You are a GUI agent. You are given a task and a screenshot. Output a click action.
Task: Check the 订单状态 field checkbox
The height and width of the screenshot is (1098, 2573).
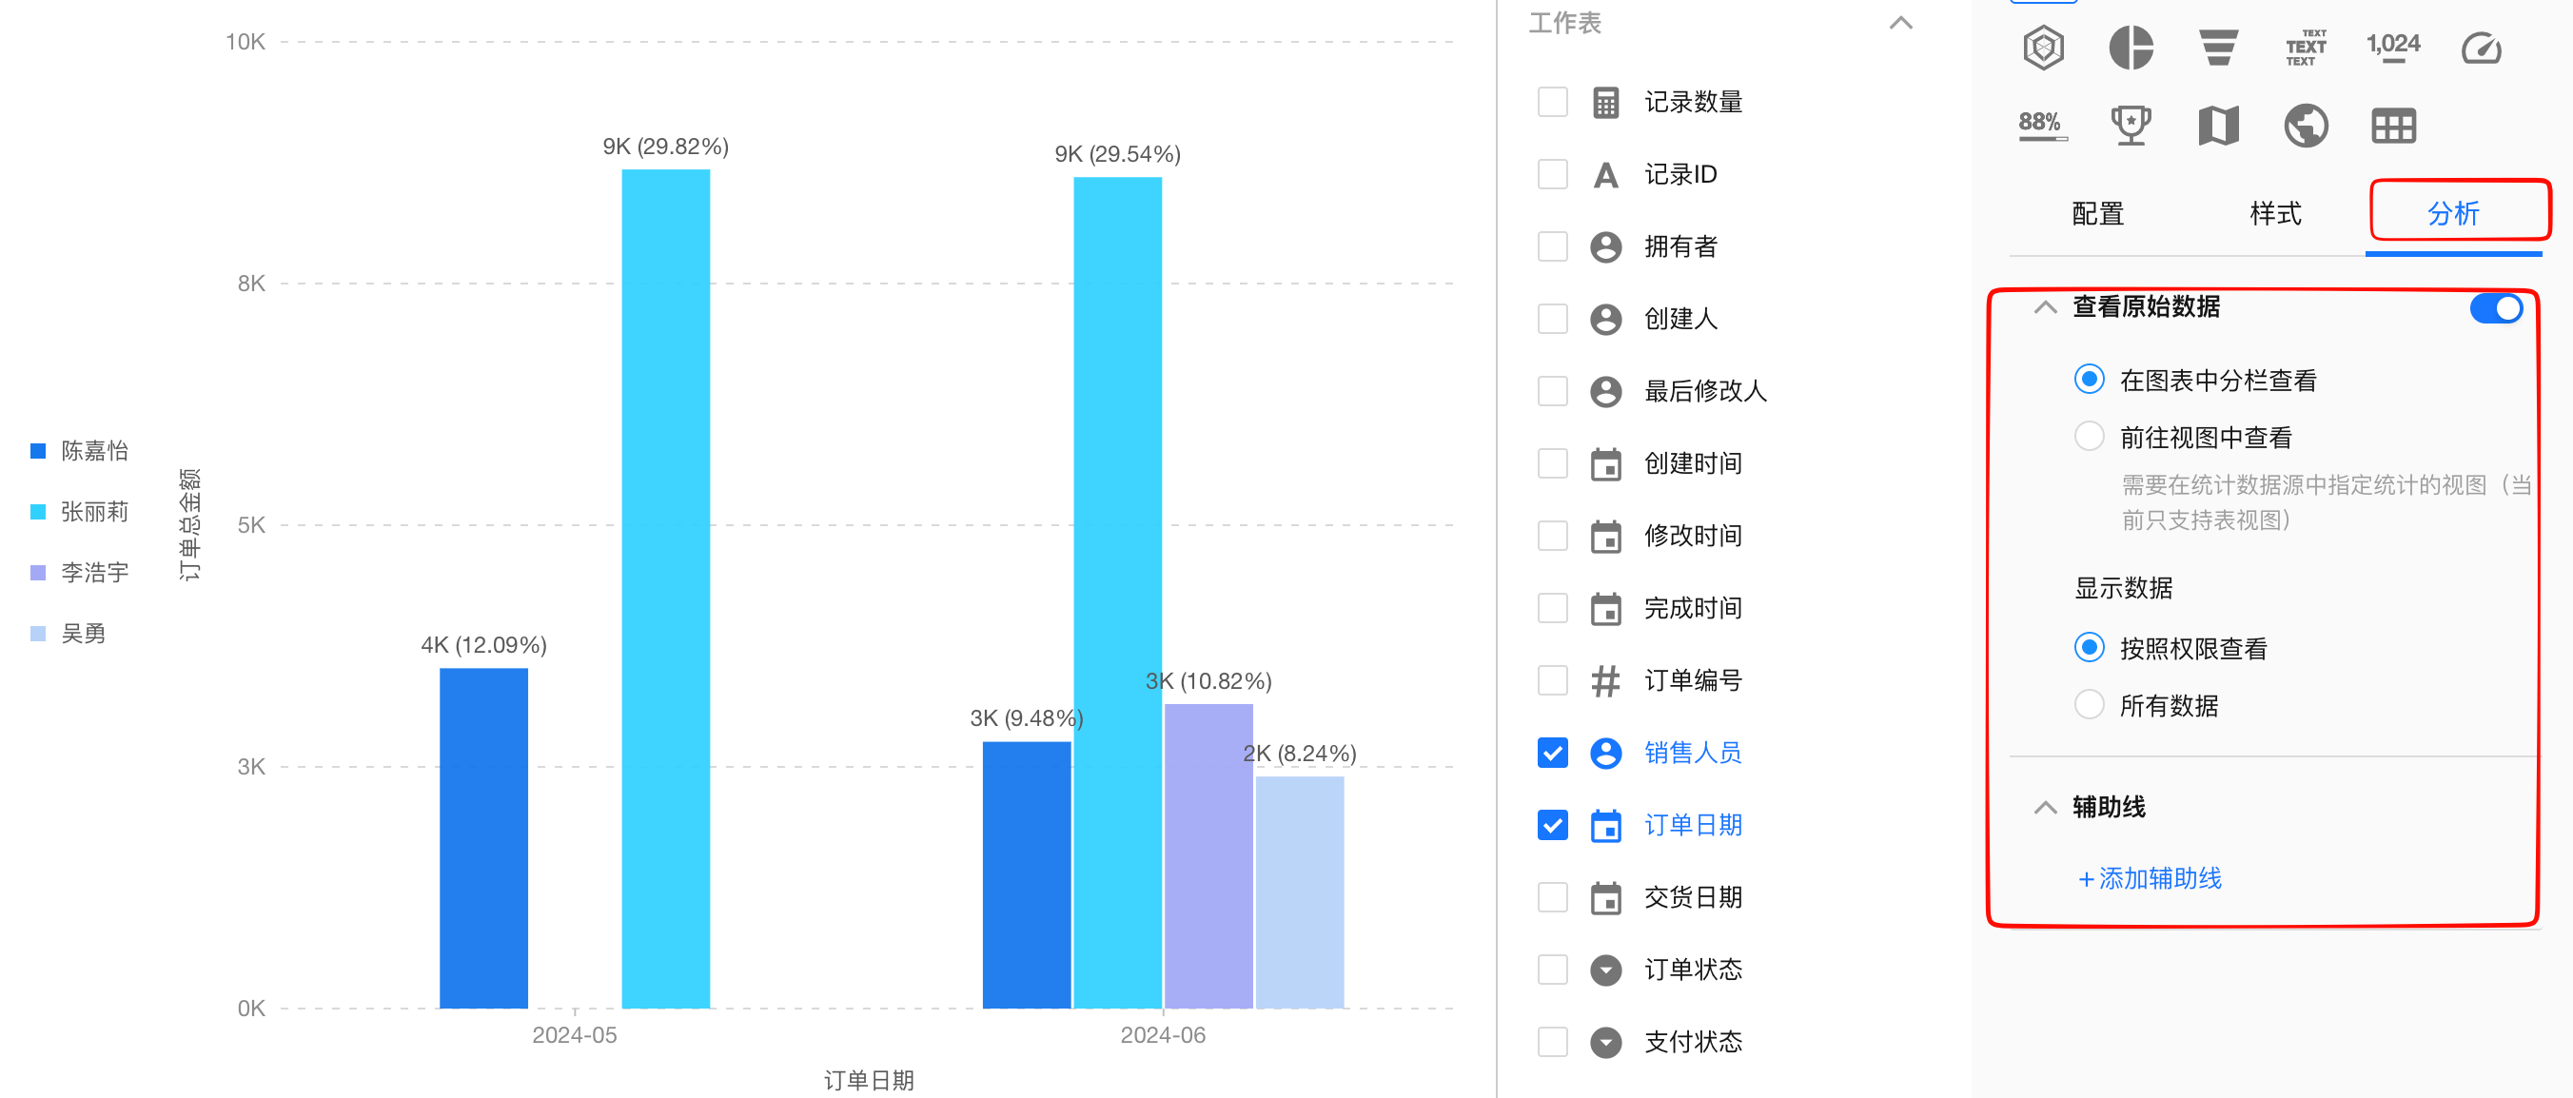(1552, 970)
